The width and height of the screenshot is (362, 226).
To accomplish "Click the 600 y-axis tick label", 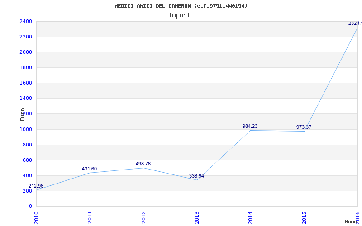I will point(27,160).
